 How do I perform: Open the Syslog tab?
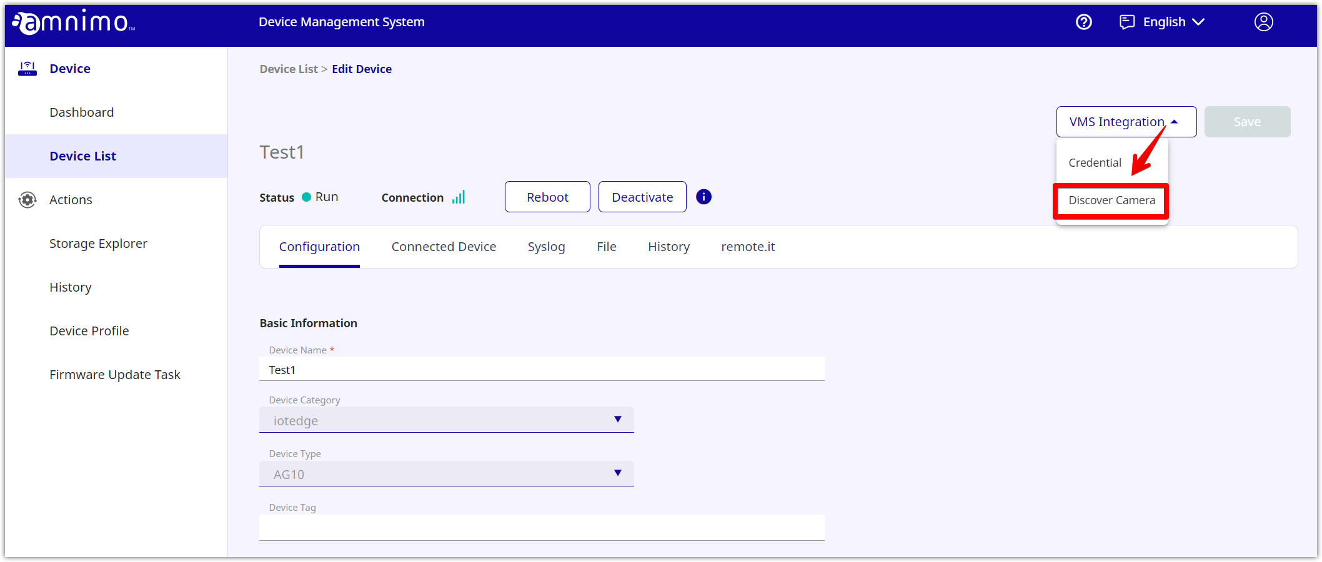[x=546, y=247]
